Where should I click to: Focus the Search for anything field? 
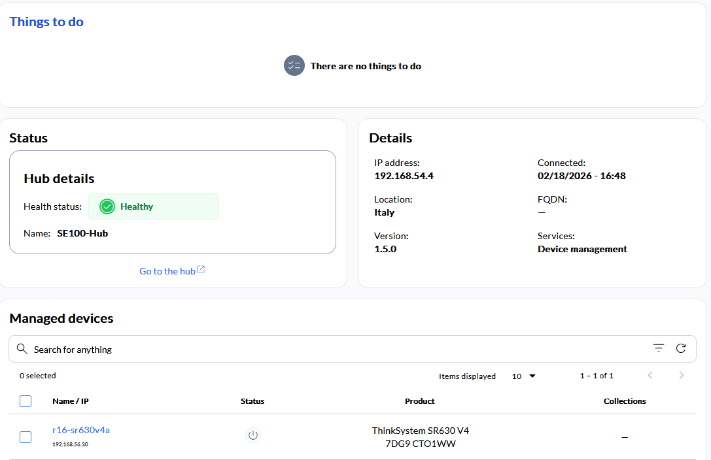[327, 350]
